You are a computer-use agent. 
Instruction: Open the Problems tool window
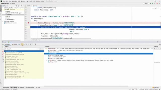click(x=6, y=87)
